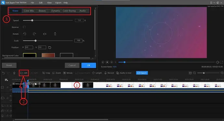224x121 pixels.
Task: Click the Reset button
Action: coord(9,65)
